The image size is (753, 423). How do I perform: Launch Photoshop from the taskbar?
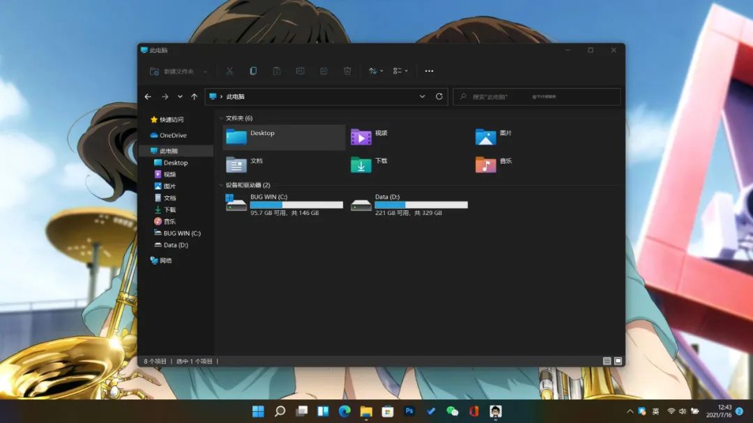pos(409,411)
